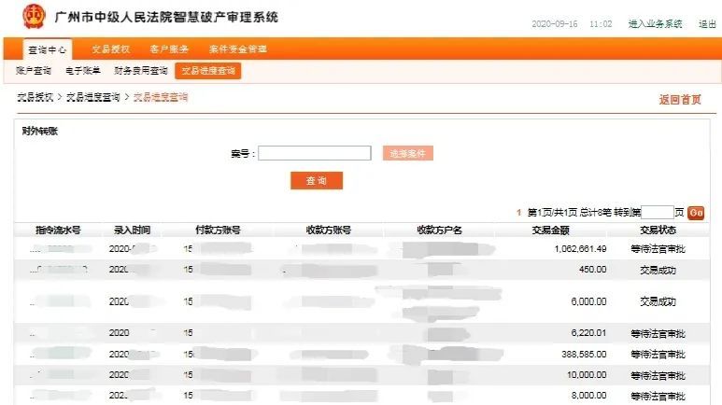The width and height of the screenshot is (722, 405).
Task: Click 交易成功 status in 450.00 row
Action: point(658,270)
